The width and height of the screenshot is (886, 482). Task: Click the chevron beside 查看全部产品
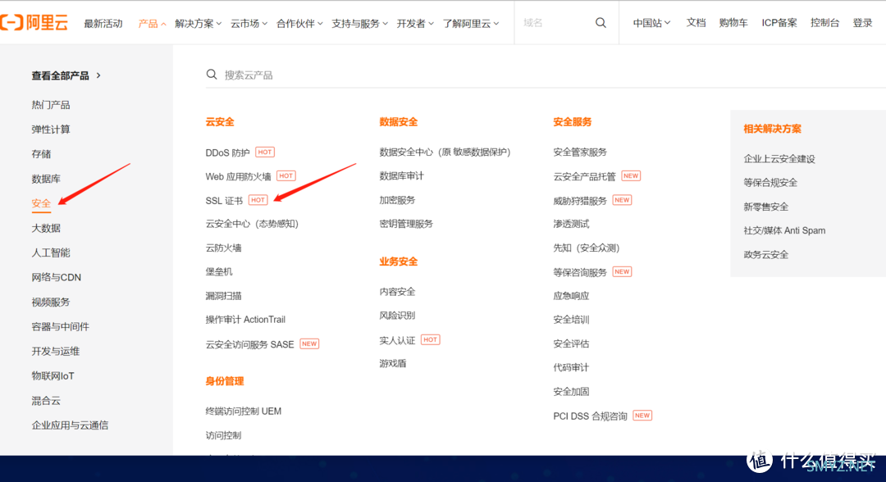click(99, 75)
